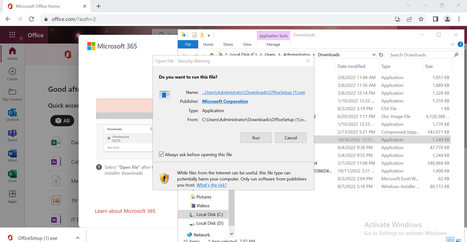This screenshot has height=242, width=467.
Task: Click Cancel in Security Warning dialog
Action: 291,138
